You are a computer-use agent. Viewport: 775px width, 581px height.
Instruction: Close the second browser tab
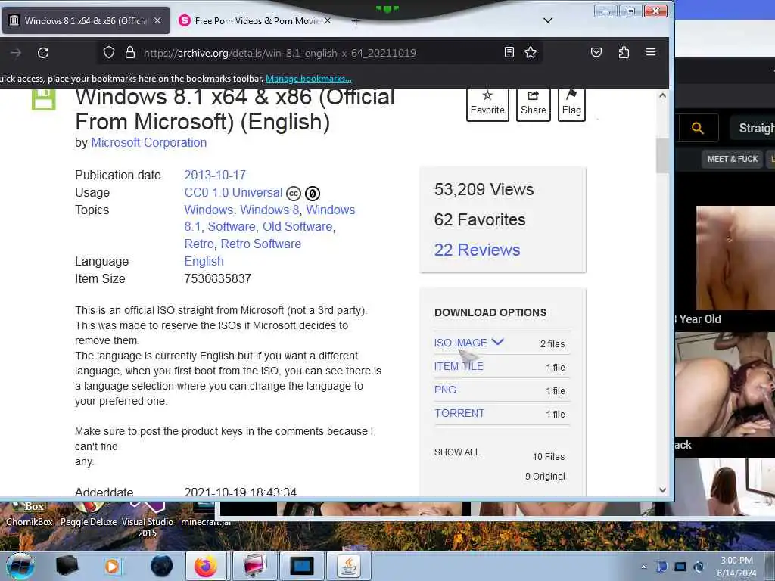click(x=327, y=20)
